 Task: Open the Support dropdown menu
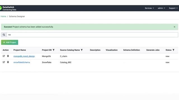(173, 8)
